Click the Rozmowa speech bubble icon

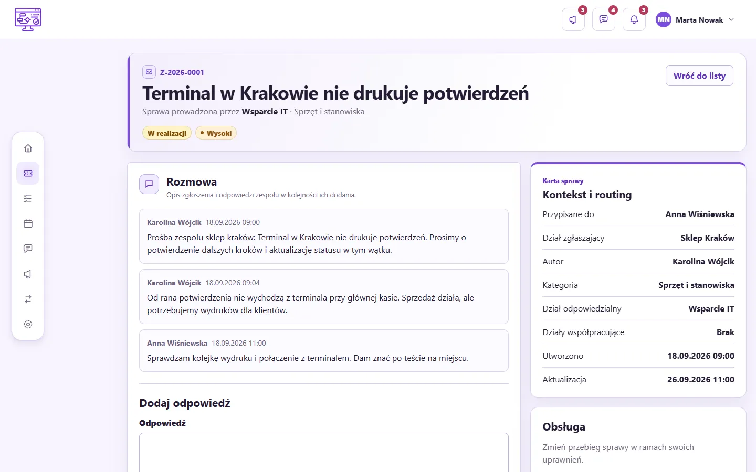pos(149,184)
